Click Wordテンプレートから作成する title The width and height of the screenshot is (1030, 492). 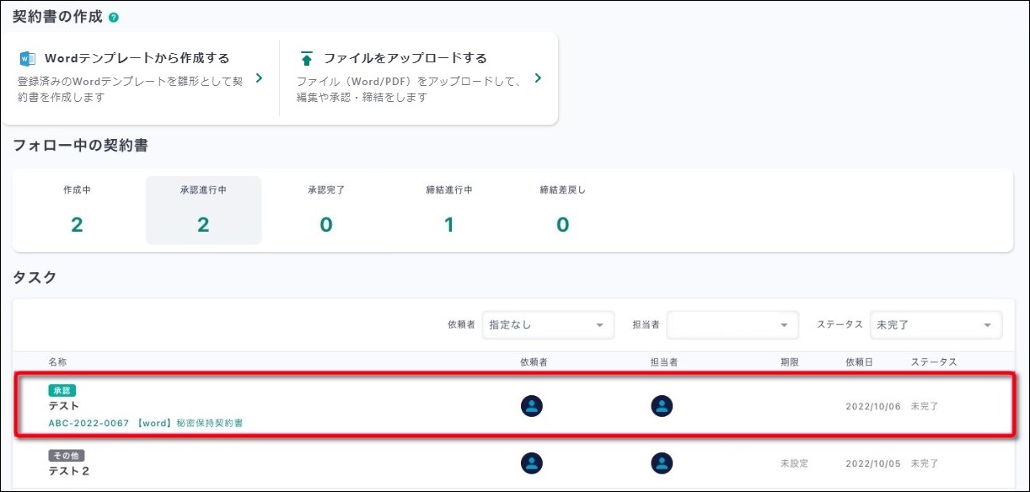click(137, 58)
